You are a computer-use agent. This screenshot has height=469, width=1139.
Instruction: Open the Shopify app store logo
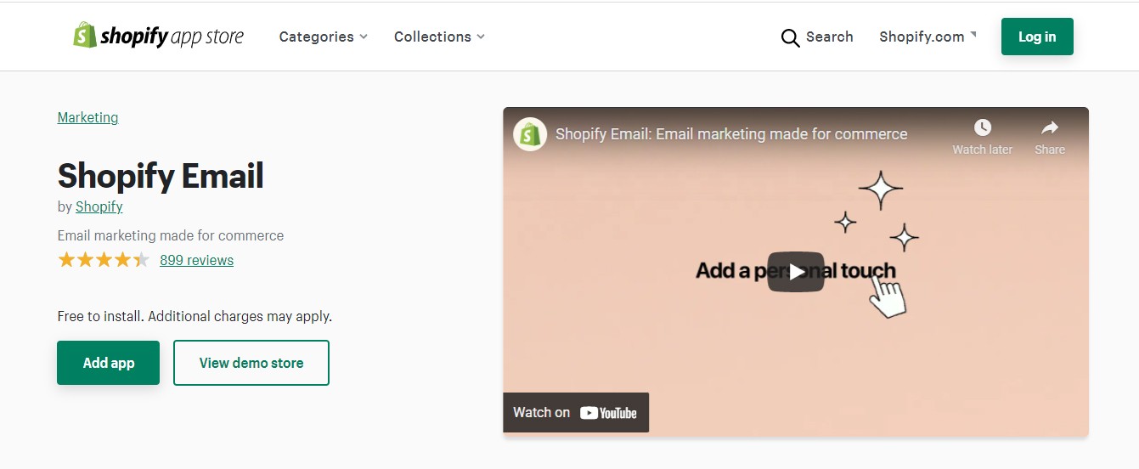click(158, 36)
